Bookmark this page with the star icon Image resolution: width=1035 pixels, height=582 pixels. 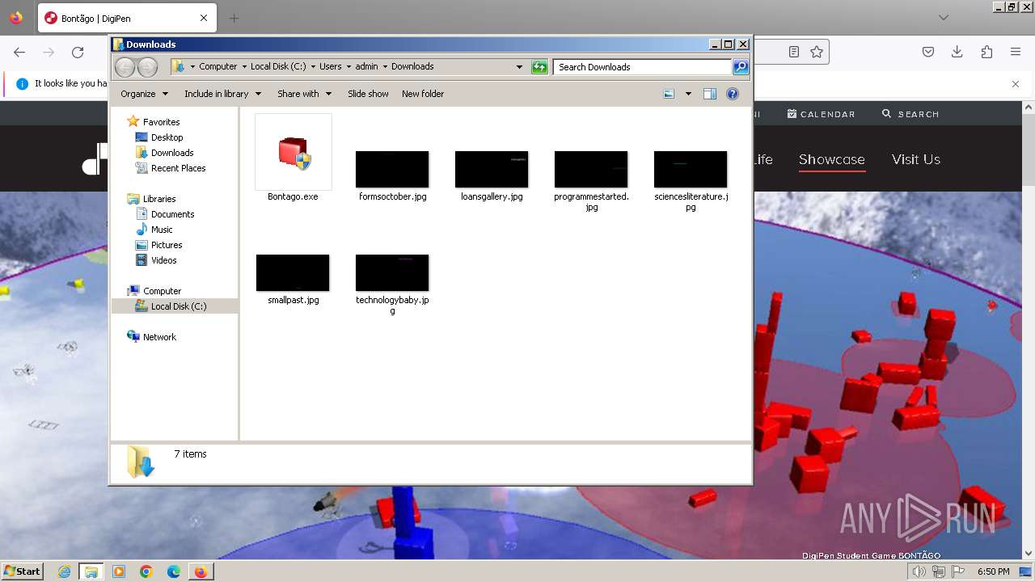[x=817, y=52]
